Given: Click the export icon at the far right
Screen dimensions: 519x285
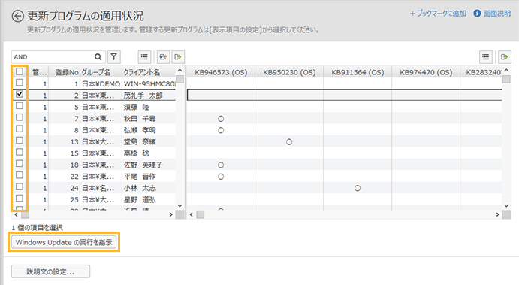Looking at the screenshot, I should click(x=505, y=57).
